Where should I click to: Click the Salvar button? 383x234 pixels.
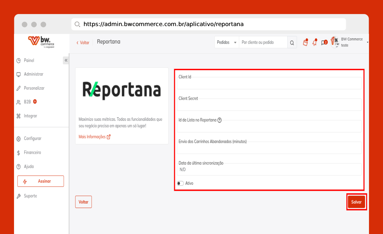coord(356,202)
